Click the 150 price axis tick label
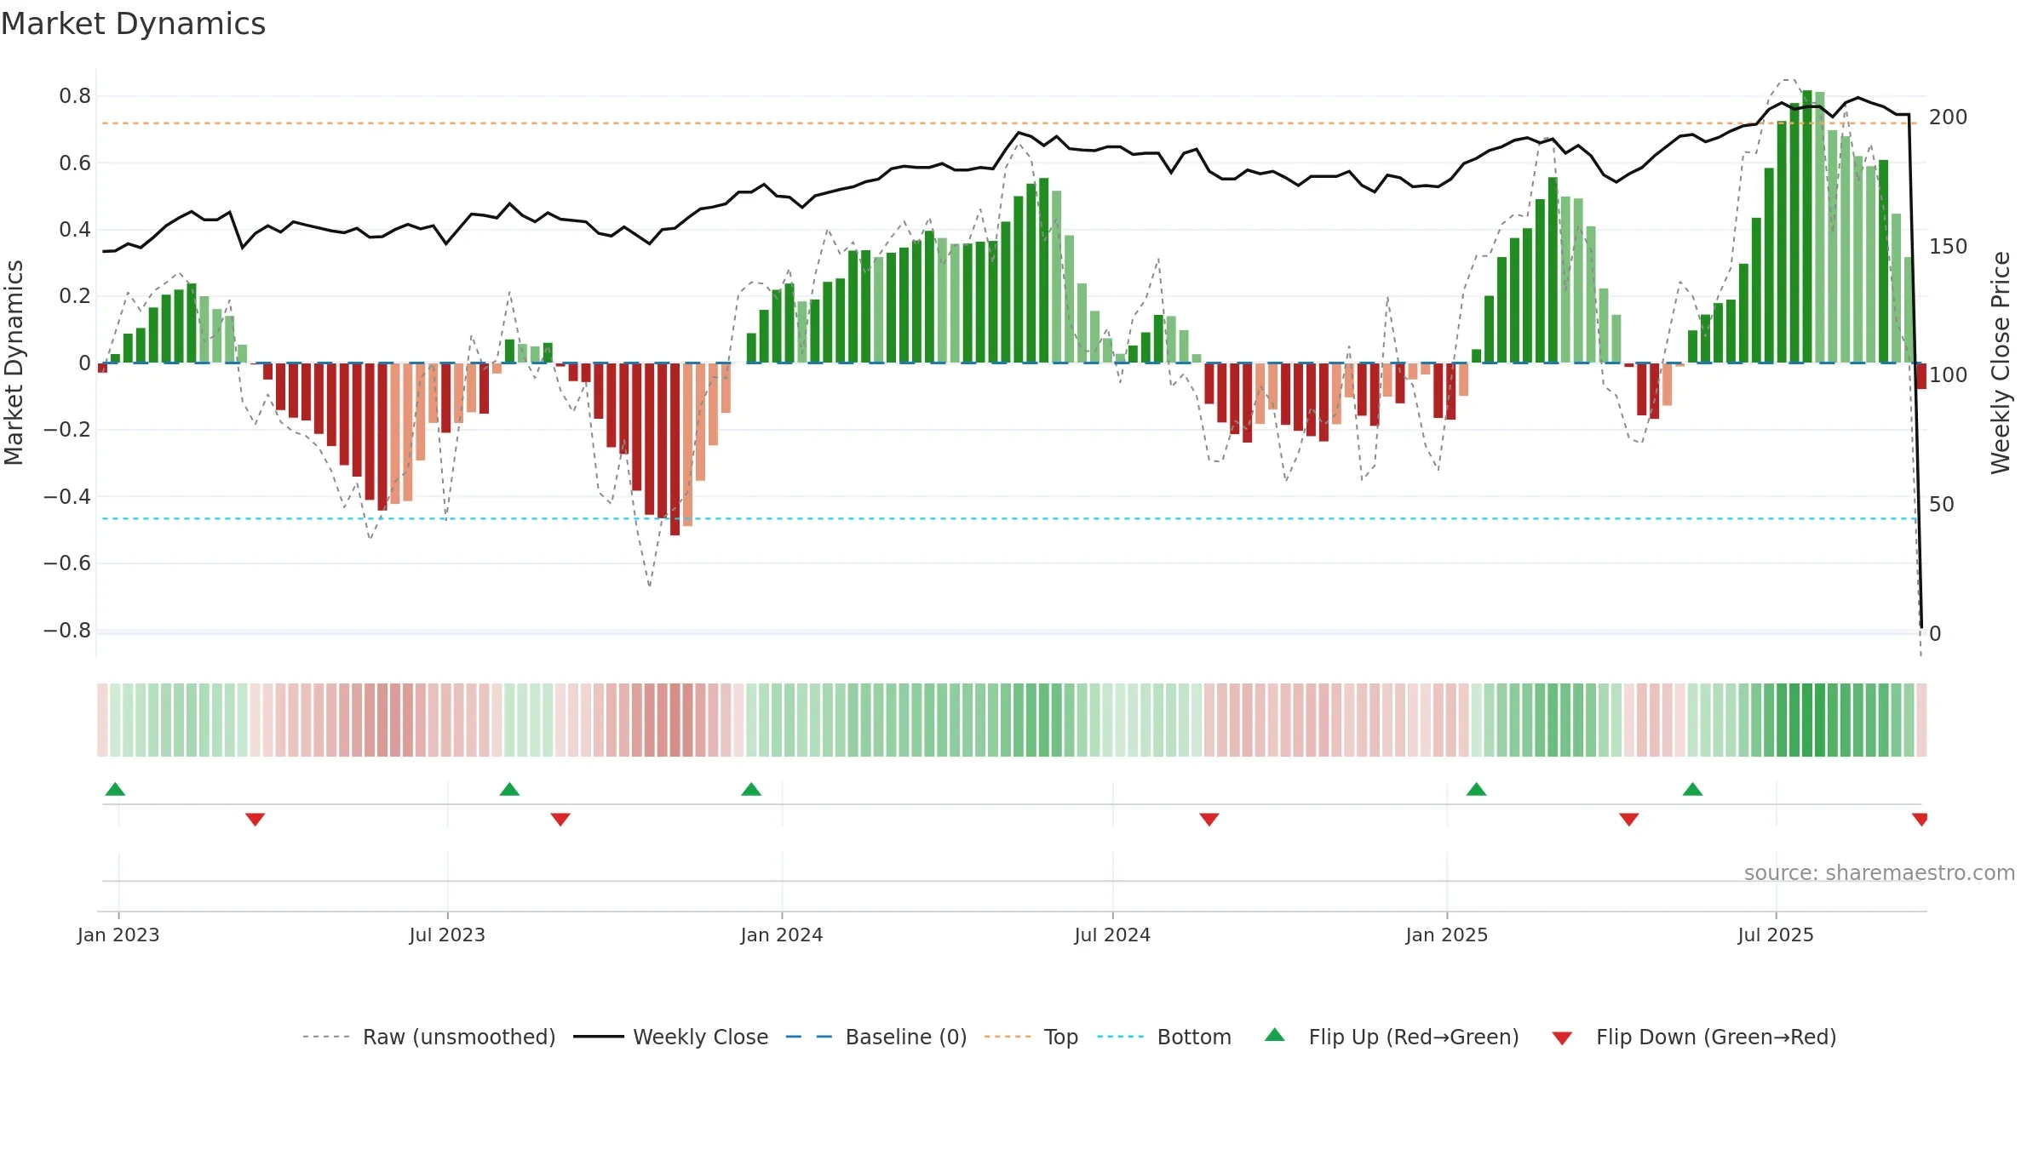The image size is (2044, 1149). point(1949,247)
